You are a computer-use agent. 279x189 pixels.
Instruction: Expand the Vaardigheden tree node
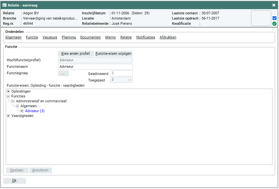pyautogui.click(x=8, y=116)
